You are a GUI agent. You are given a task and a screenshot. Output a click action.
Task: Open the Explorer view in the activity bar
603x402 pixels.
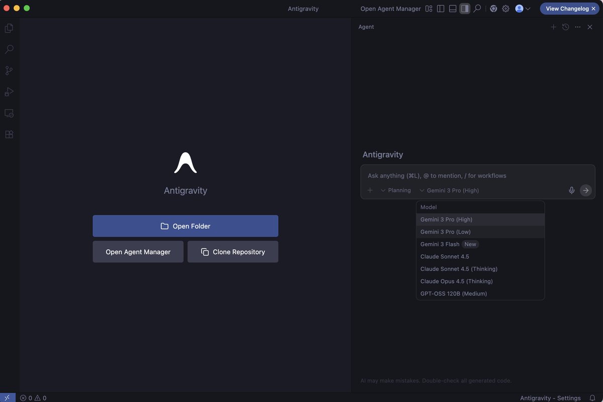pyautogui.click(x=9, y=28)
